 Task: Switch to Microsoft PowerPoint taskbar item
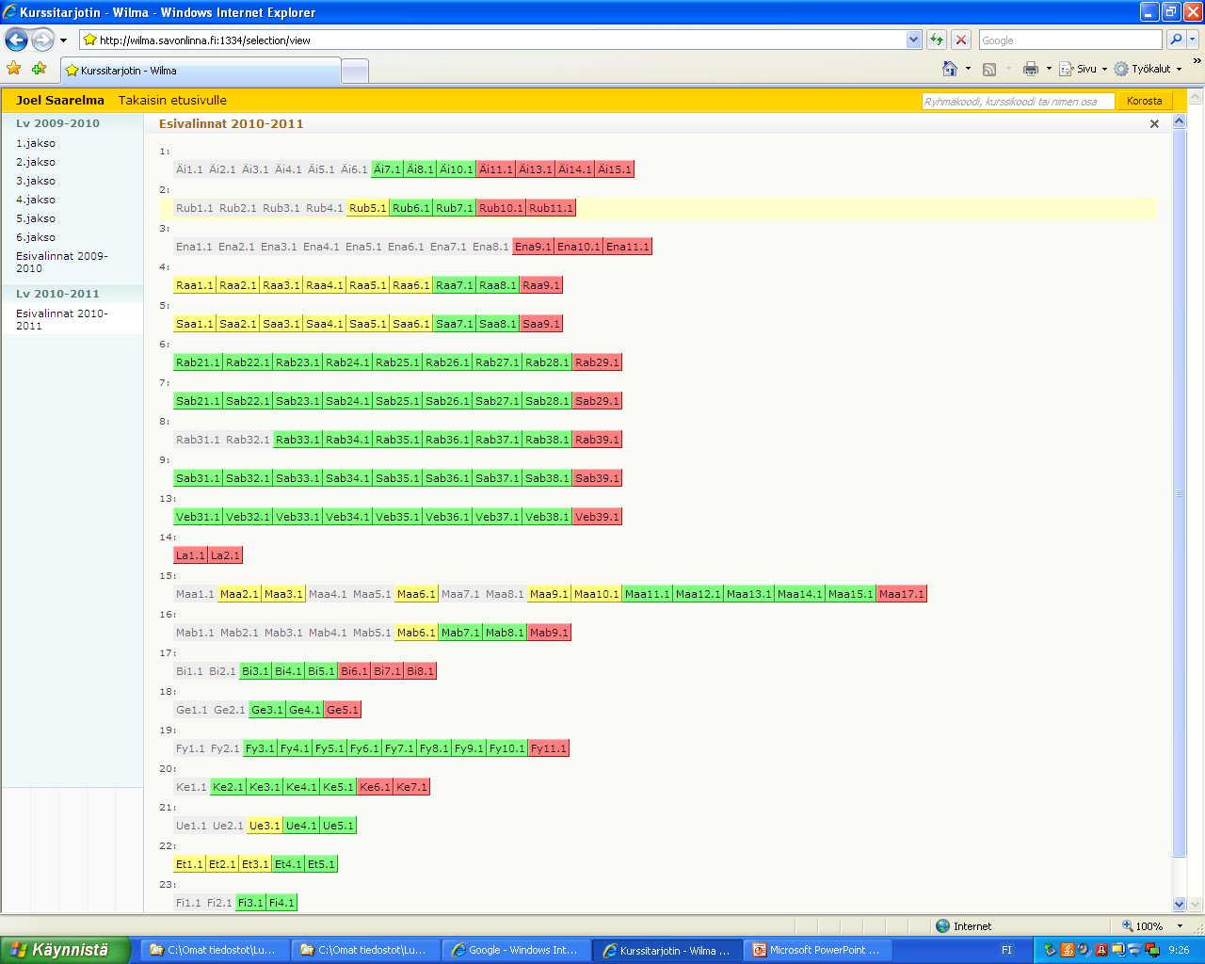point(816,950)
